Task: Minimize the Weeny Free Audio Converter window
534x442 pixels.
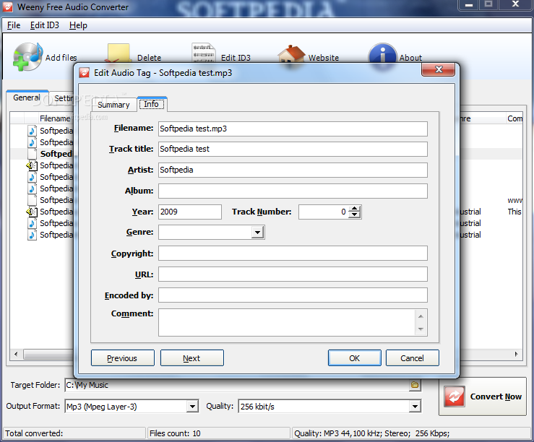Action: pos(469,5)
